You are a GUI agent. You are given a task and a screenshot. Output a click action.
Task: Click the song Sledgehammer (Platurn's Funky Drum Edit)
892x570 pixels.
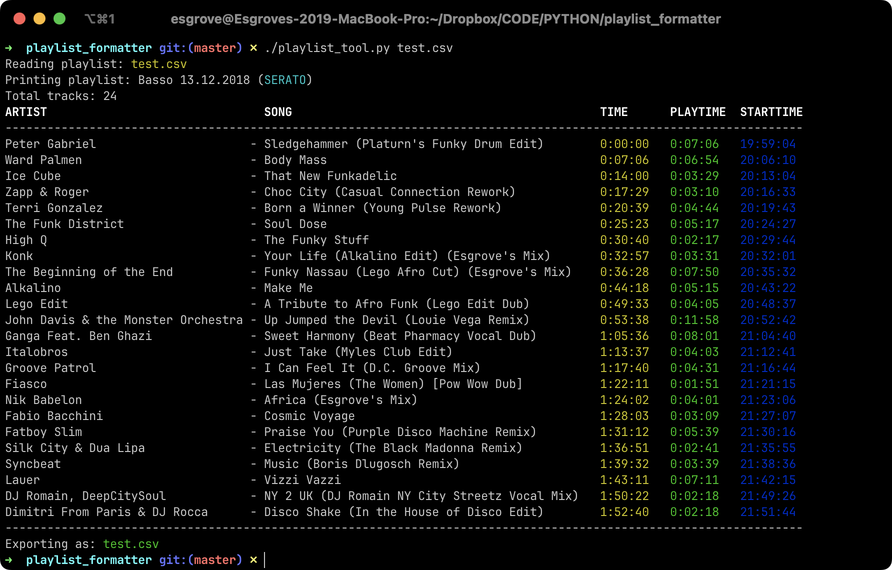tap(403, 144)
